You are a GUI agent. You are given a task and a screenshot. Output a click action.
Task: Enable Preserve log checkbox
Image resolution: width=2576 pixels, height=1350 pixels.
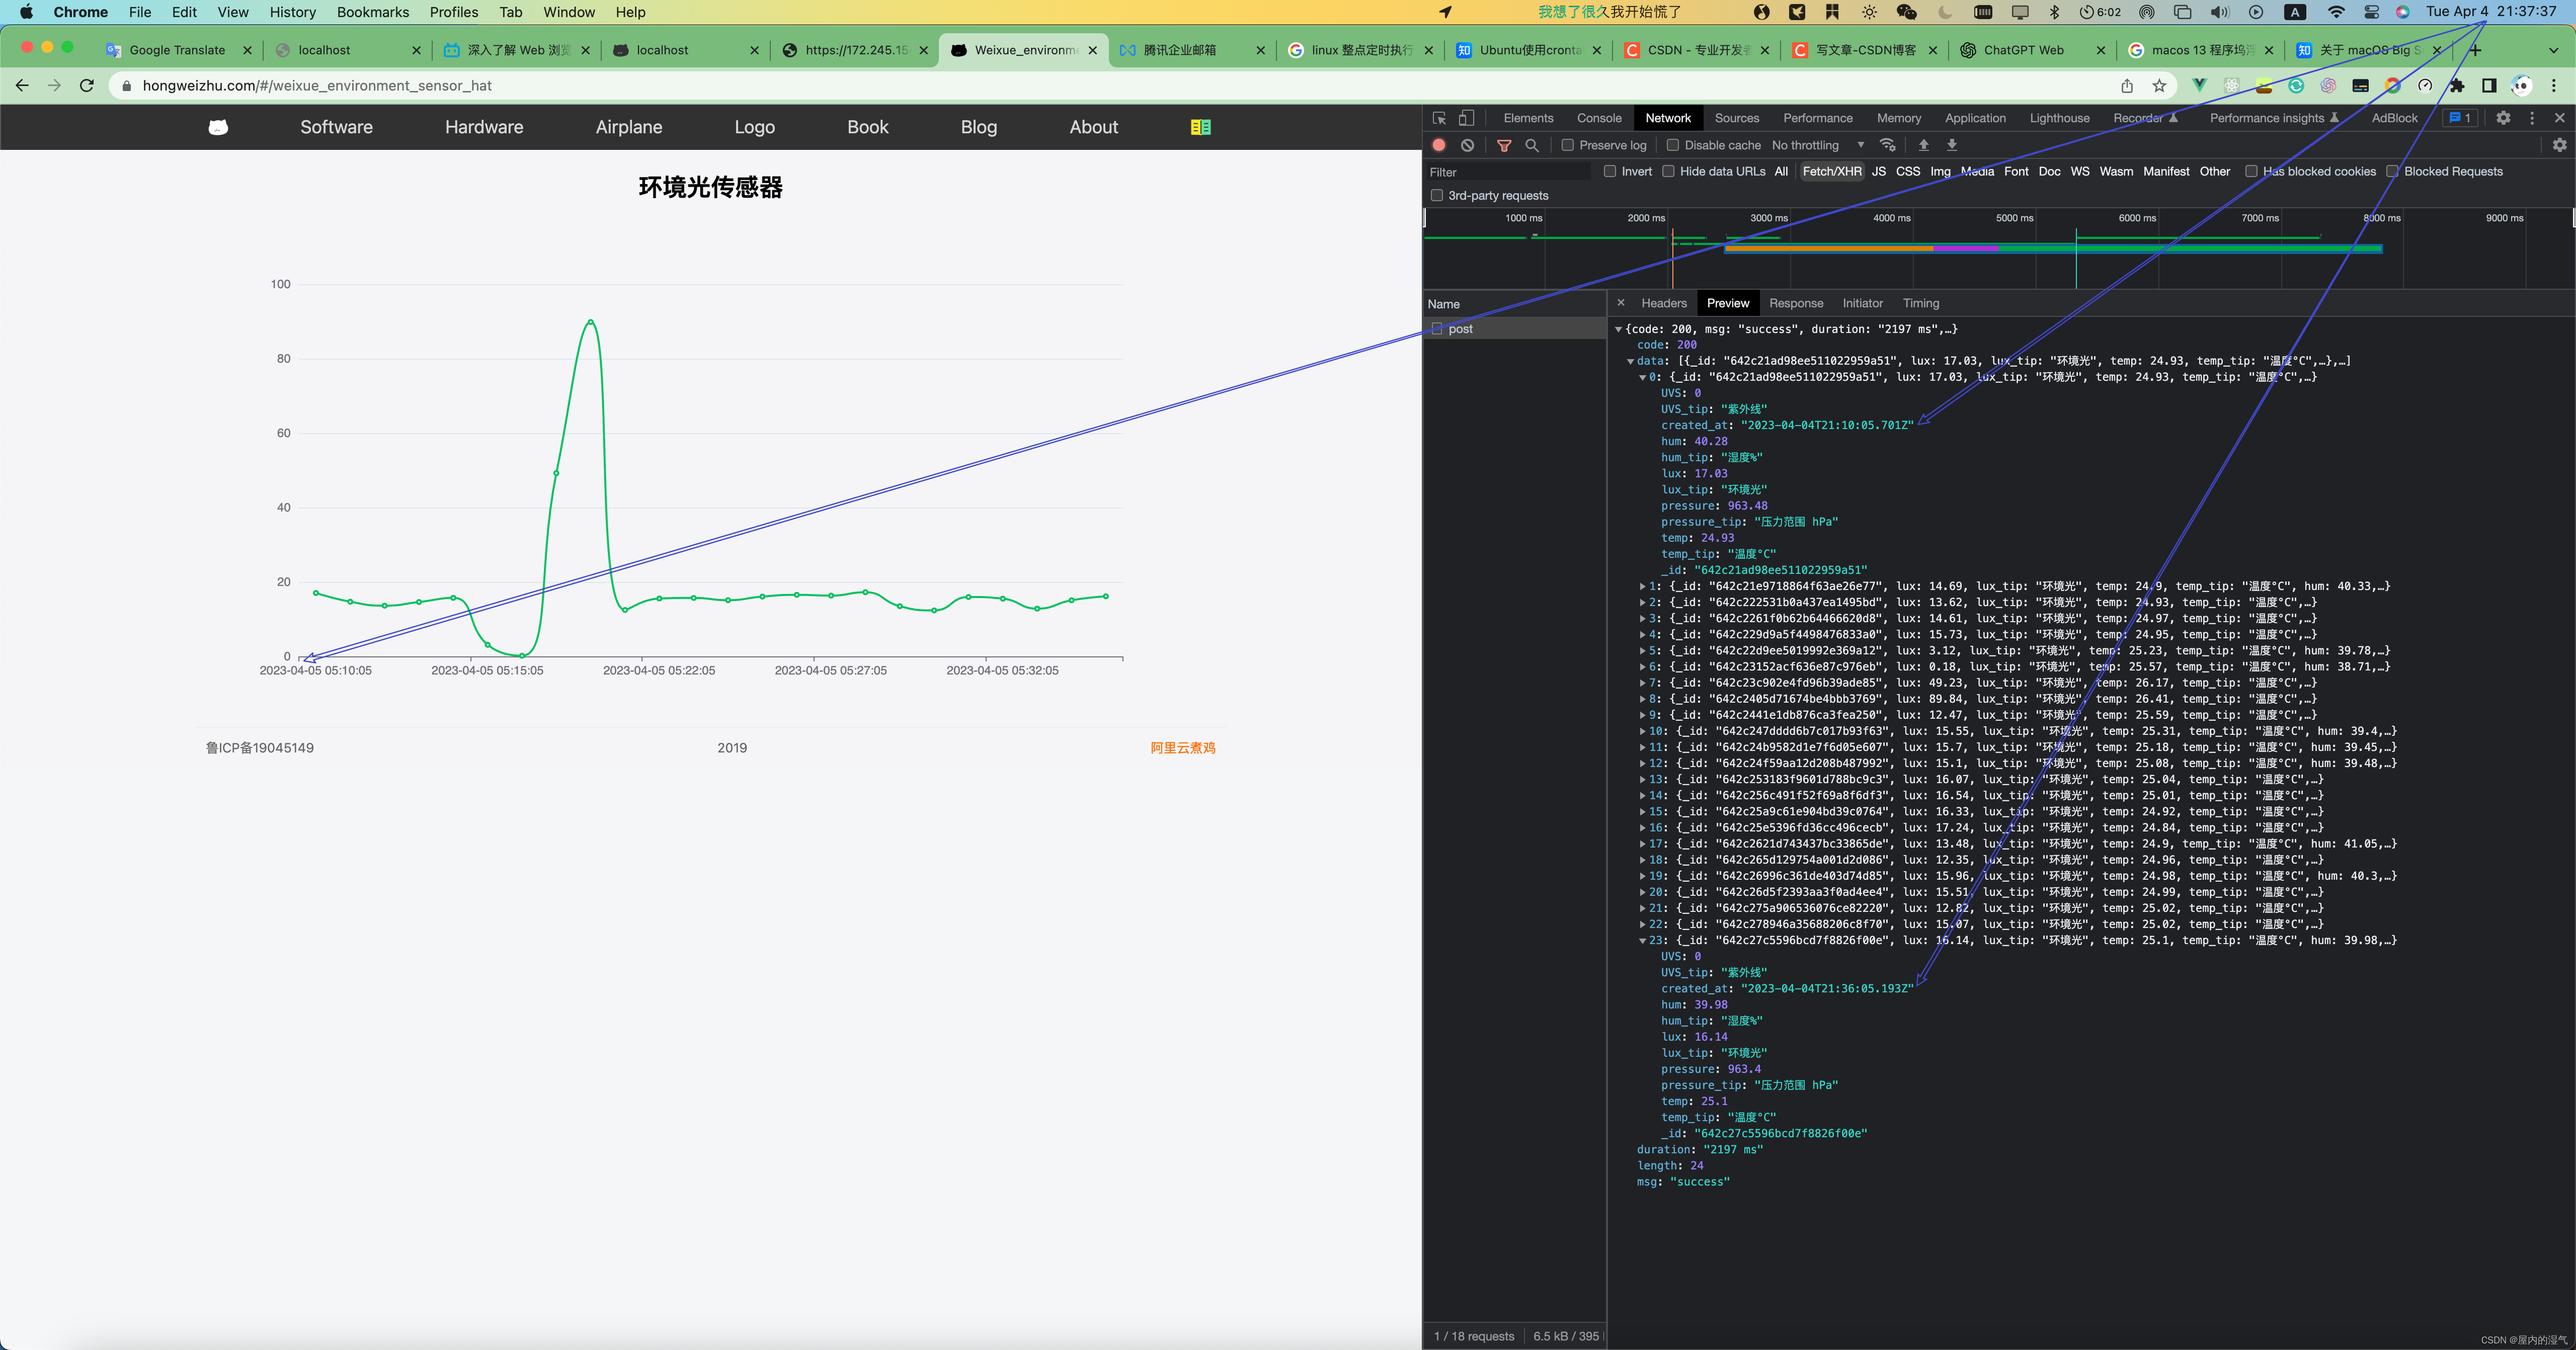1568,145
